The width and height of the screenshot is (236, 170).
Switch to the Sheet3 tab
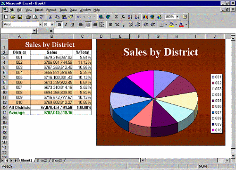[x=57, y=161]
